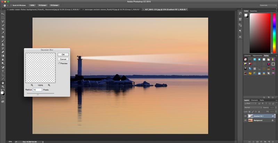Image resolution: width=278 pixels, height=143 pixels.
Task: Toggle Scroll All Windows checkbox
Action: click(x=11, y=5)
